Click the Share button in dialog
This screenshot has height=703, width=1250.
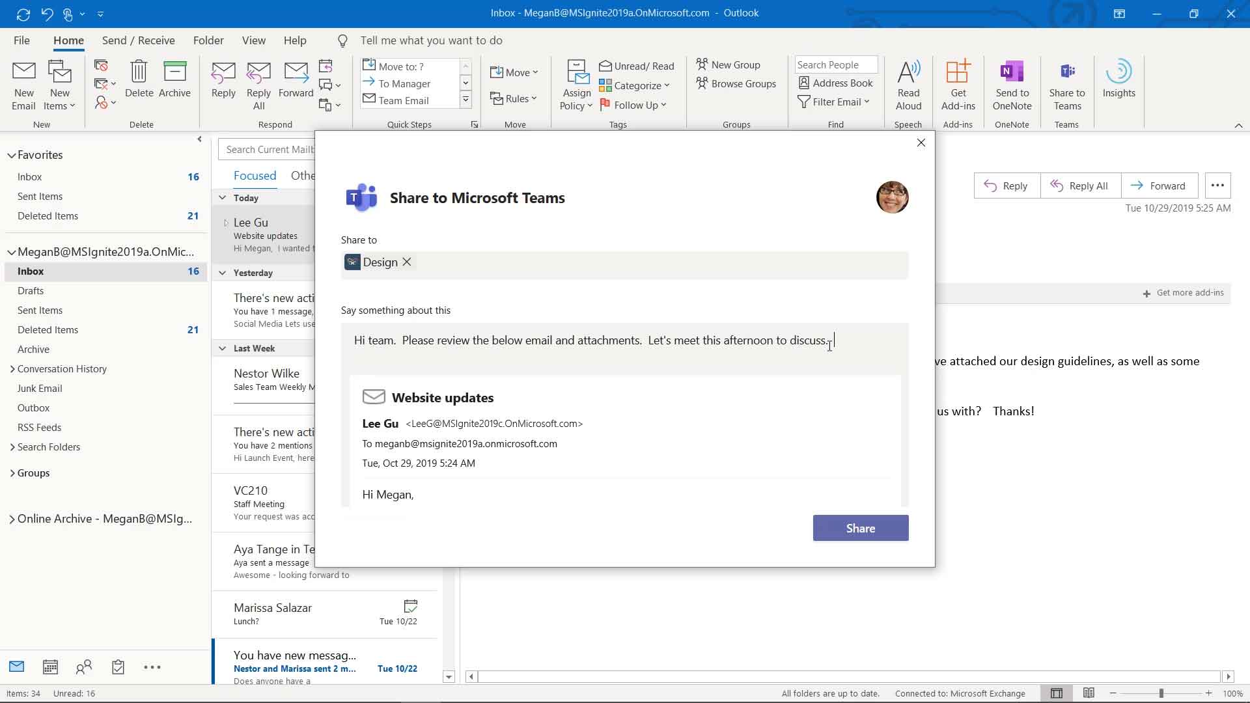(x=860, y=527)
